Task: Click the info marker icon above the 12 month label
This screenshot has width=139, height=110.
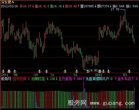Action: click(x=77, y=71)
